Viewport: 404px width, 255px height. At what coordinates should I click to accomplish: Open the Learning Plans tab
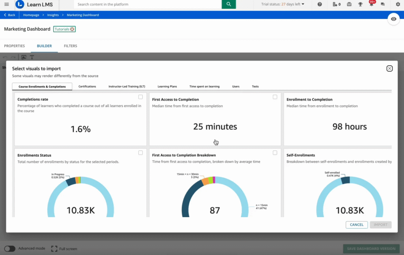coord(168,86)
